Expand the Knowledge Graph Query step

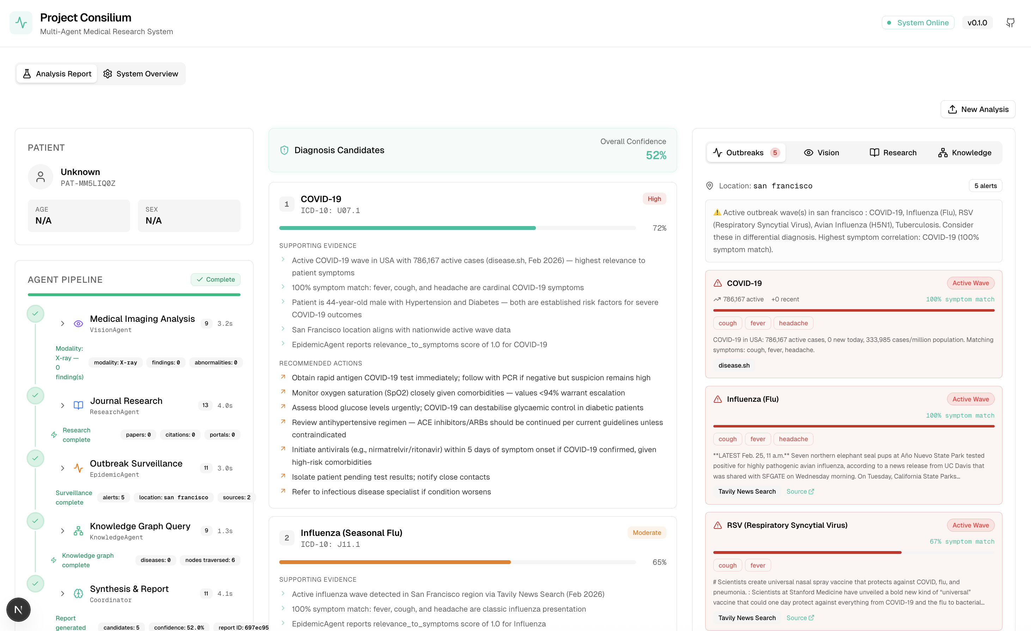(x=62, y=531)
